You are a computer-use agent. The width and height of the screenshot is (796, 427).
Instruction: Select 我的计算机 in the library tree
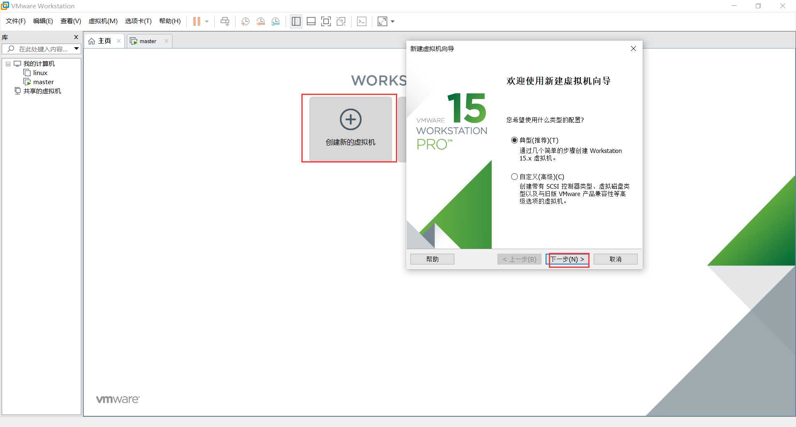tap(39, 64)
